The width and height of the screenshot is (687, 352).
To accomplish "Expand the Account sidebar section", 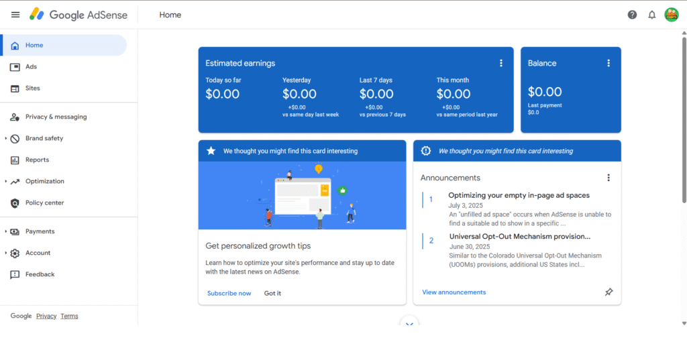I will point(6,253).
